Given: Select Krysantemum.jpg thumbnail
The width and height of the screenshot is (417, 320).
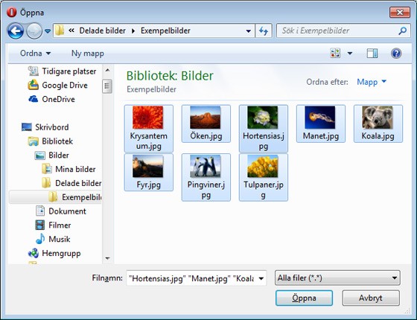Looking at the screenshot, I should [x=149, y=128].
